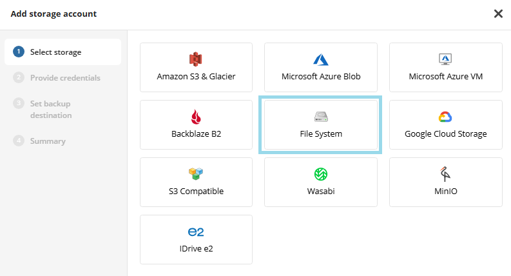Image resolution: width=511 pixels, height=276 pixels.
Task: Click the IDrive e2 logo icon
Action: pos(196,232)
